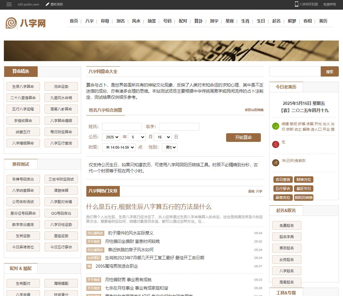Click the 免费起名 button in the sidebar
This screenshot has width=343, height=296.
point(286,225)
